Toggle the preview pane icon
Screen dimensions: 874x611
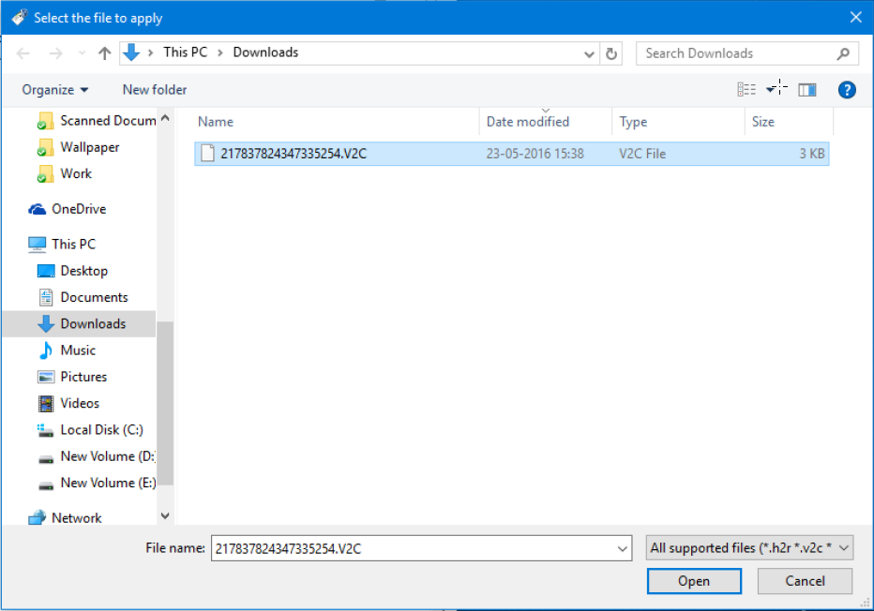pyautogui.click(x=806, y=90)
